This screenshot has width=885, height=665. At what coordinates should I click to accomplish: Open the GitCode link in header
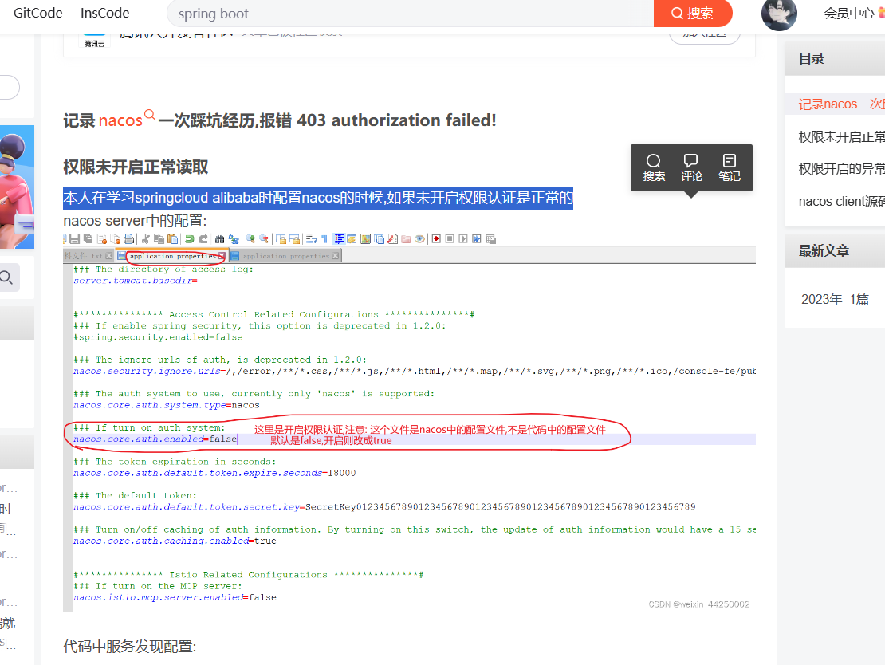pyautogui.click(x=37, y=13)
